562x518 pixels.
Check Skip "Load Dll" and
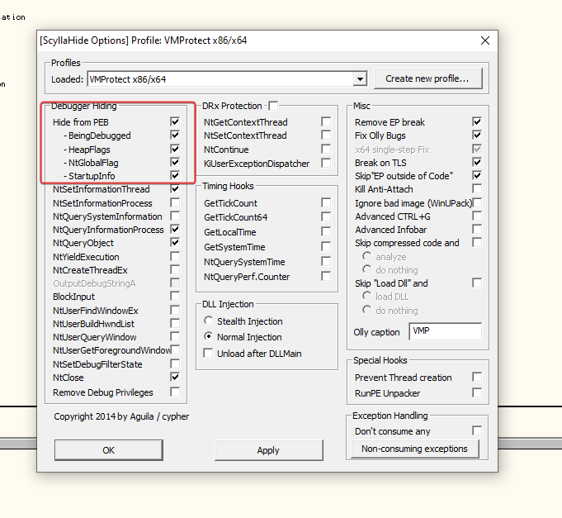pyautogui.click(x=477, y=283)
